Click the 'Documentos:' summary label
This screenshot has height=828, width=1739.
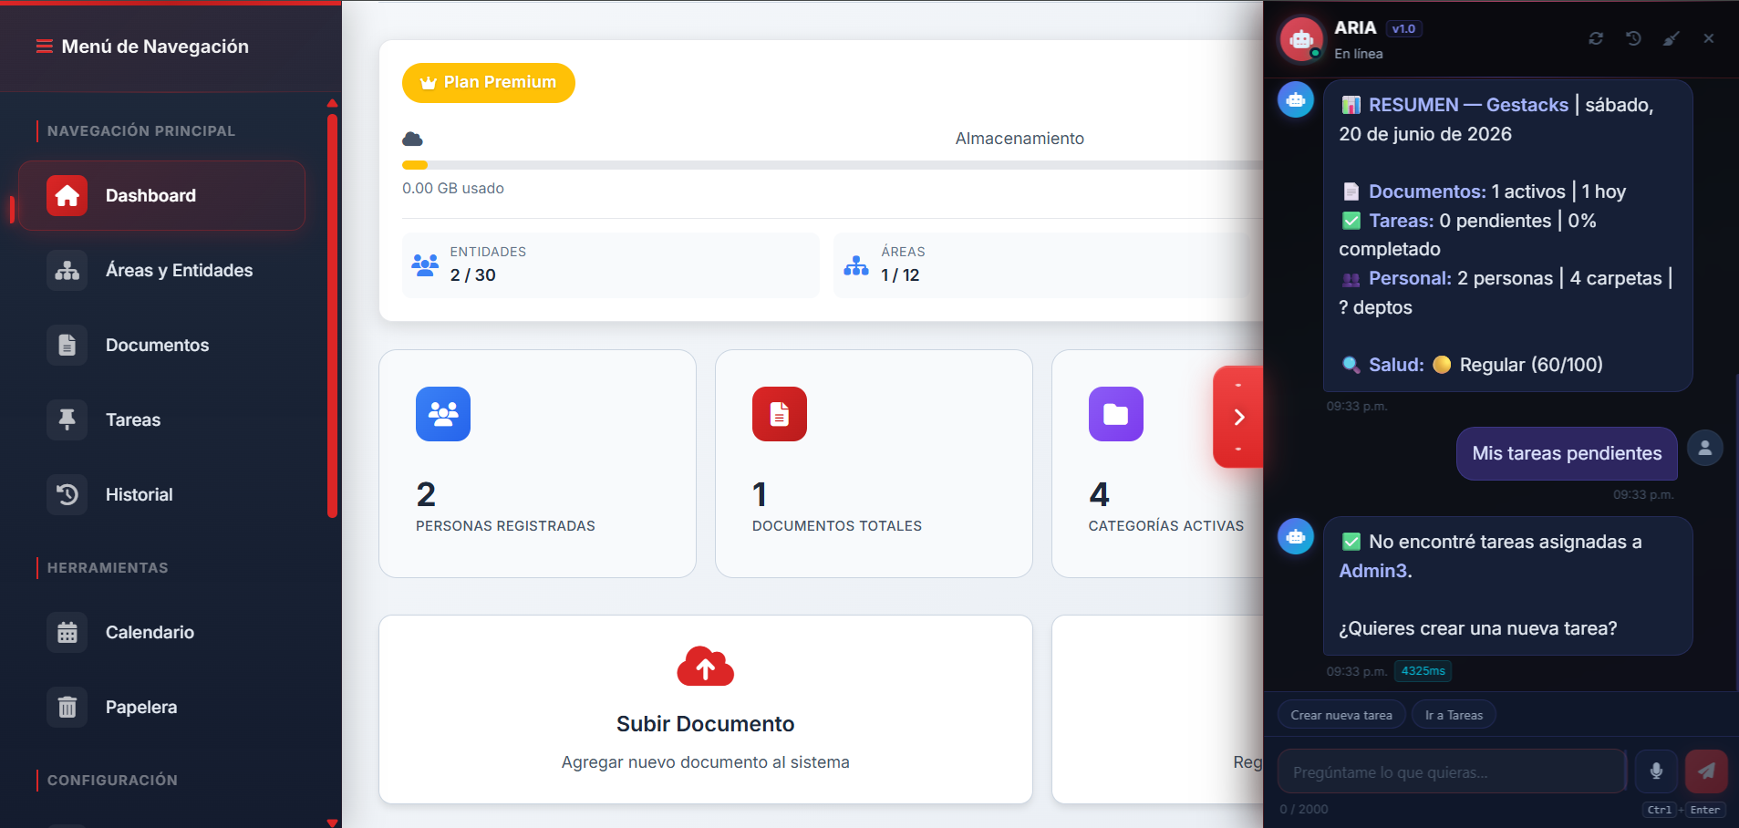1427,191
